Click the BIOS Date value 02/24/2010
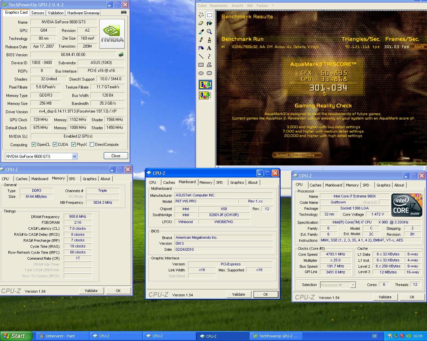The height and width of the screenshot is (341, 427). pos(224,249)
